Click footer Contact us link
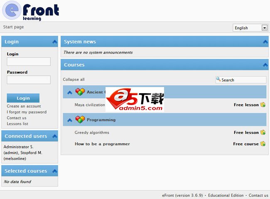The width and height of the screenshot is (270, 199). (x=258, y=195)
